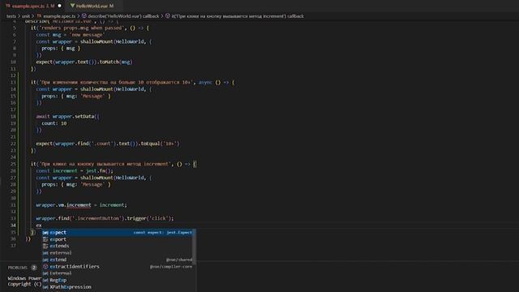This screenshot has width=519, height=292.
Task: Accept the 'expect' autocomplete suggestion
Action: [x=118, y=233]
